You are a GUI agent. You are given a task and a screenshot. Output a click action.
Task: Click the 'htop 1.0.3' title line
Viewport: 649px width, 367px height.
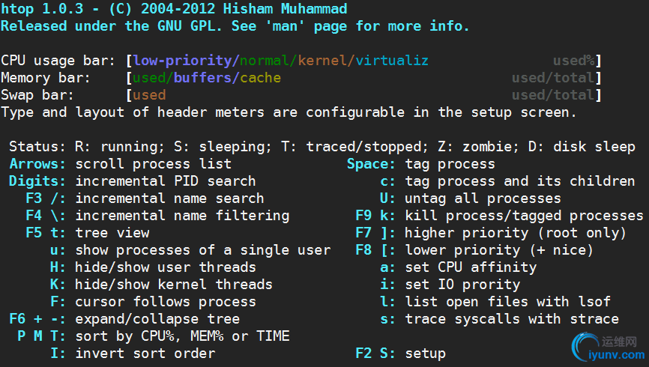click(x=174, y=9)
